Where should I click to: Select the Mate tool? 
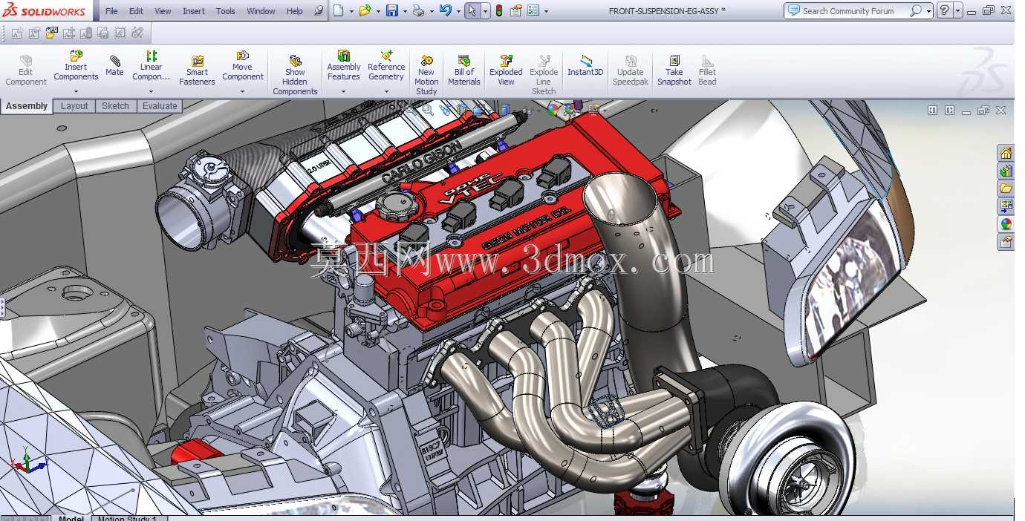pyautogui.click(x=114, y=66)
